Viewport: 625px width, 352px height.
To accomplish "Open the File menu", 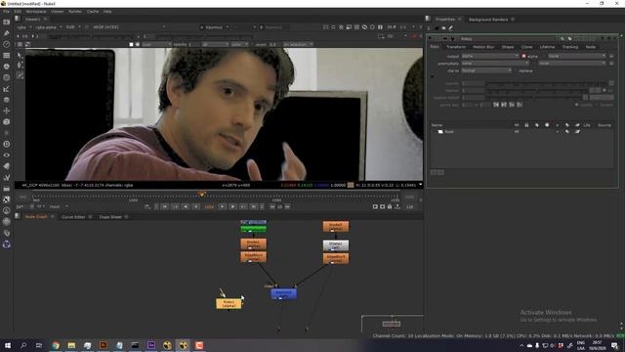I will click(x=6, y=12).
